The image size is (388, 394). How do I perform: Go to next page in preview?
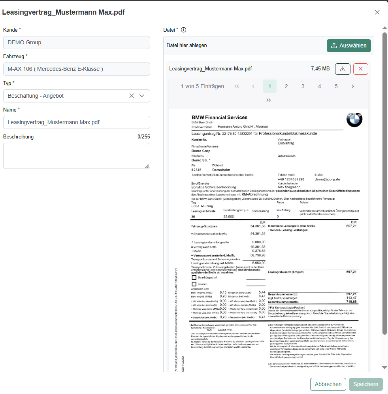pyautogui.click(x=352, y=87)
